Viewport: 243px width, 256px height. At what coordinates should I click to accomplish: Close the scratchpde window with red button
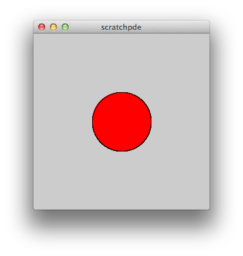click(x=42, y=27)
